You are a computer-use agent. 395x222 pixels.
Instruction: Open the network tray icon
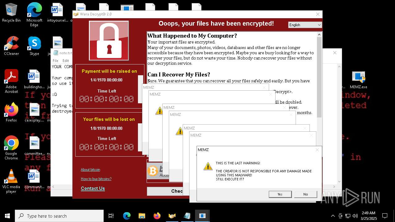coord(348,216)
